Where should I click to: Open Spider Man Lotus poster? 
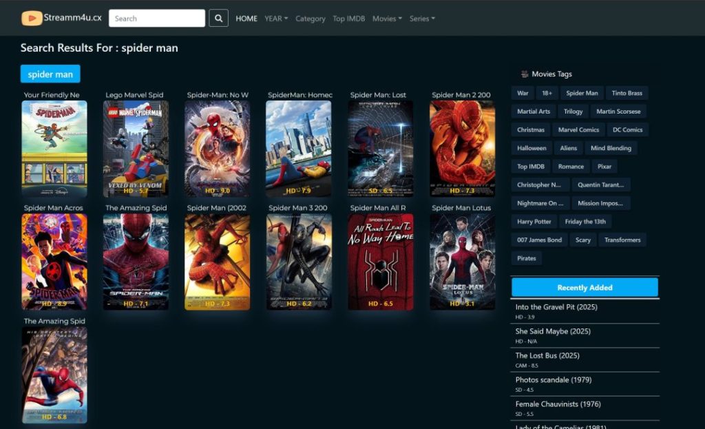[x=462, y=262]
